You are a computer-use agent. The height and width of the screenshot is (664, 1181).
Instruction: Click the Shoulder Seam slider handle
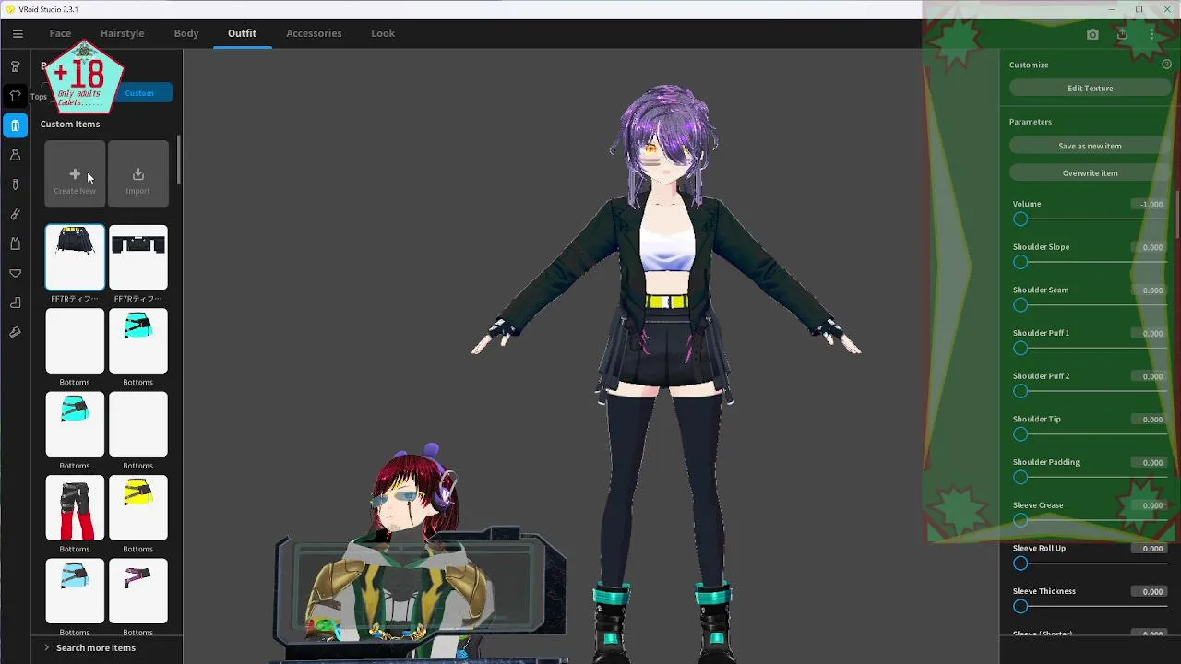(1020, 304)
